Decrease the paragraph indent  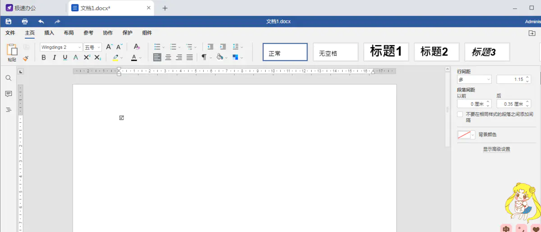coord(211,47)
